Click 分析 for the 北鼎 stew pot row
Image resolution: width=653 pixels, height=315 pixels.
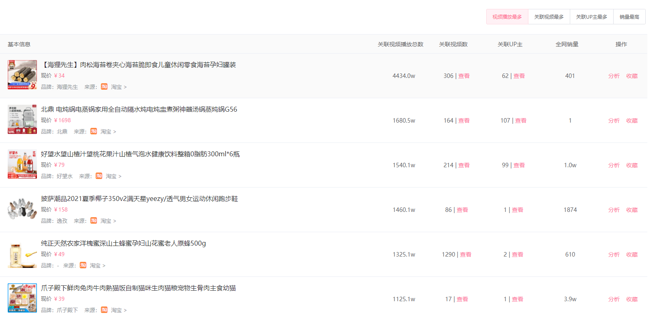pyautogui.click(x=614, y=121)
